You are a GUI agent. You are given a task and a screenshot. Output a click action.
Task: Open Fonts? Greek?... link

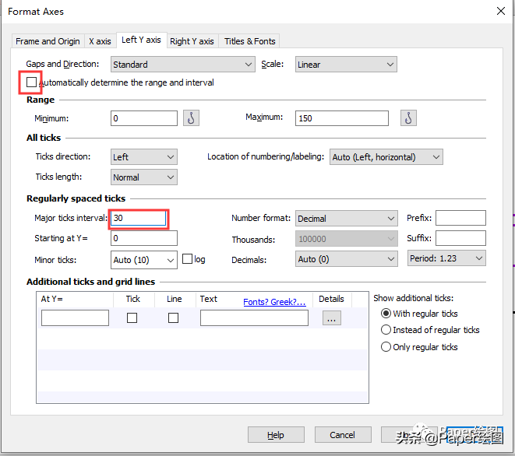point(274,302)
